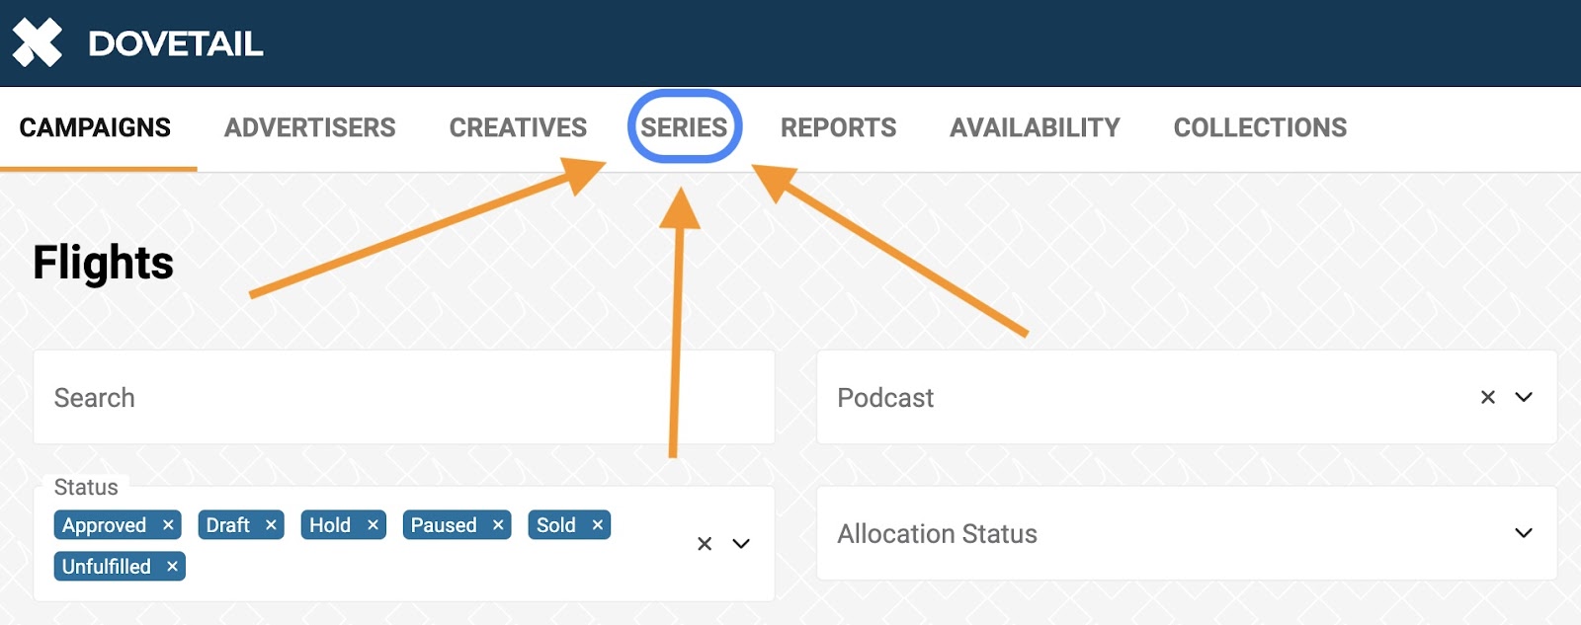Remove the Sold status chip
Screen dimensions: 1581x625
pos(597,525)
